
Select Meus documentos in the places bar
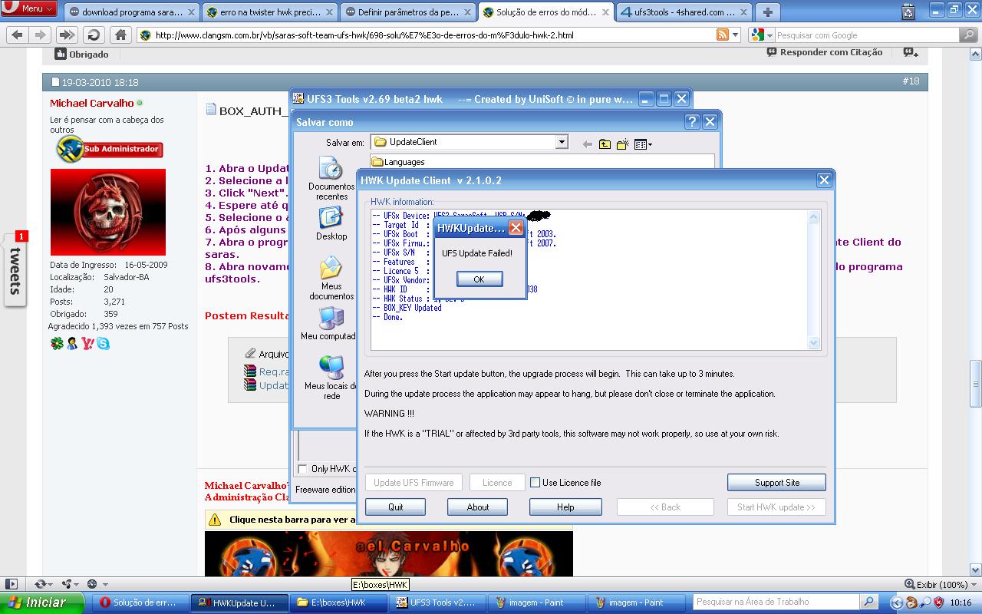click(x=331, y=279)
